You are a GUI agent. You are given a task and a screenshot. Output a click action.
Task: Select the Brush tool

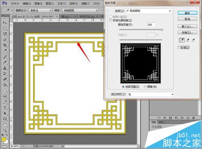click(x=5, y=63)
